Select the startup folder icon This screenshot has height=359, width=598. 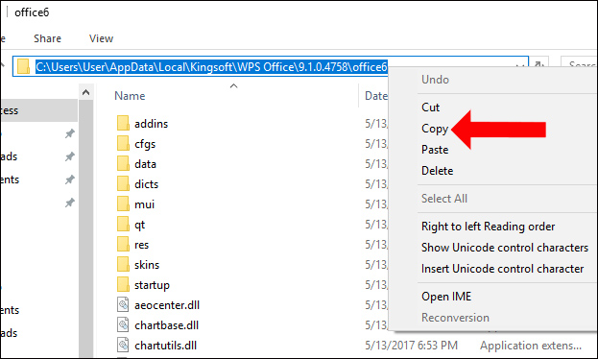[123, 285]
